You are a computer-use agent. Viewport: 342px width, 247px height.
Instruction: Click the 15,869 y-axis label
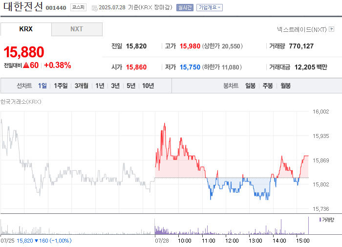tap(321, 160)
